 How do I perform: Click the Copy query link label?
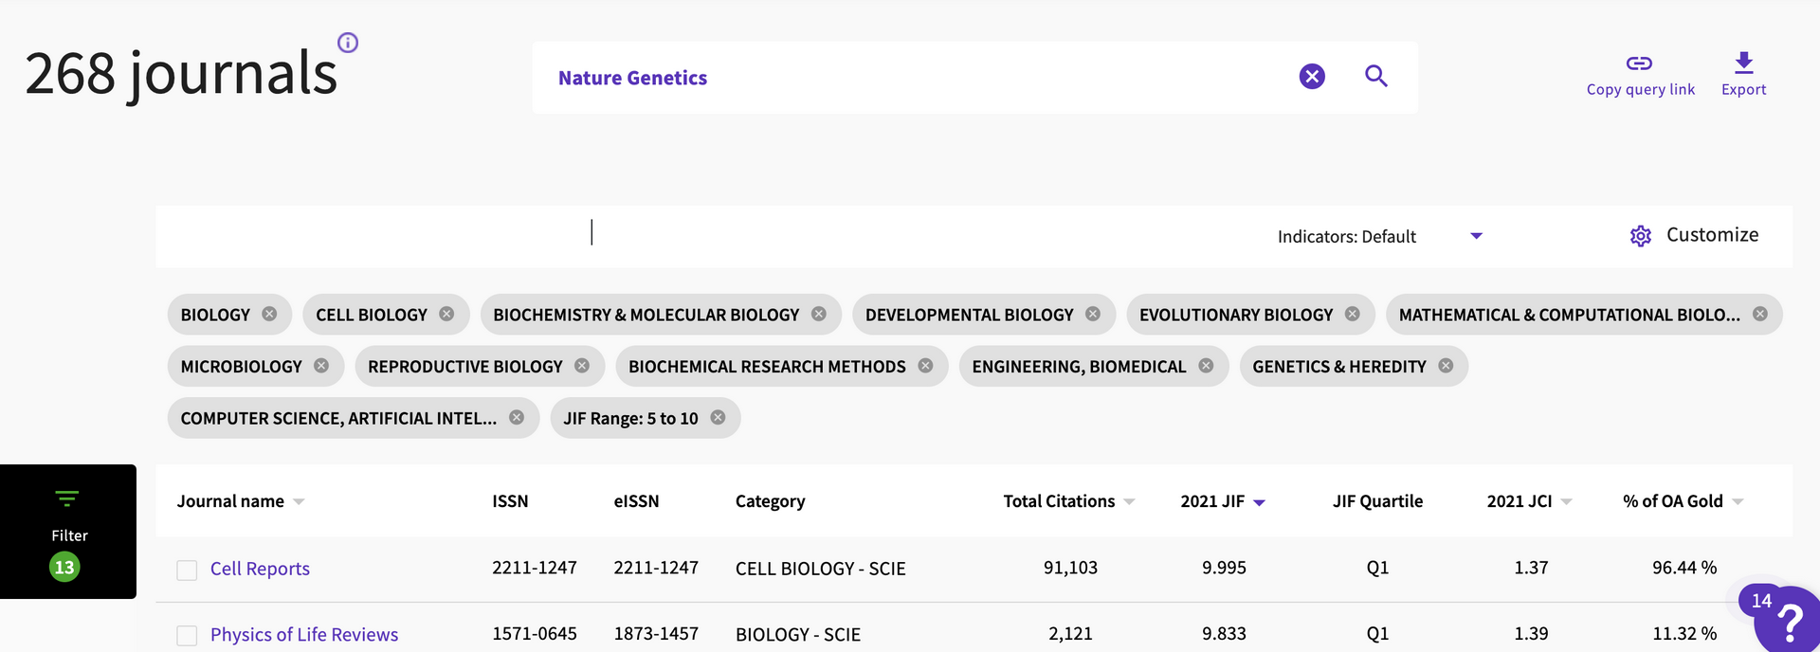tap(1641, 89)
